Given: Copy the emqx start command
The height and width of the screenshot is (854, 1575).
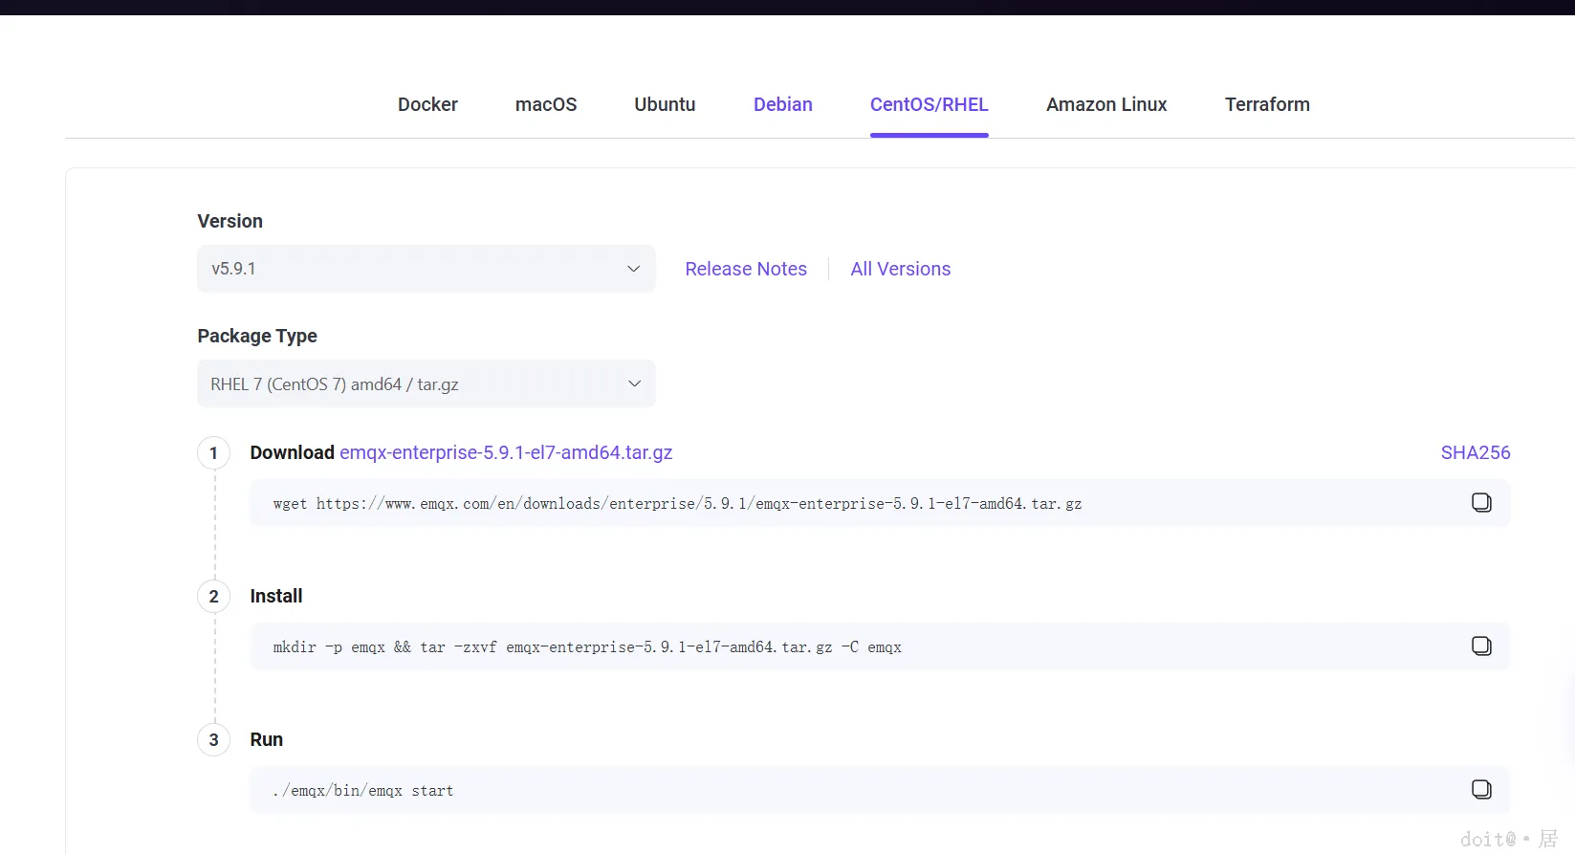Looking at the screenshot, I should tap(1481, 790).
